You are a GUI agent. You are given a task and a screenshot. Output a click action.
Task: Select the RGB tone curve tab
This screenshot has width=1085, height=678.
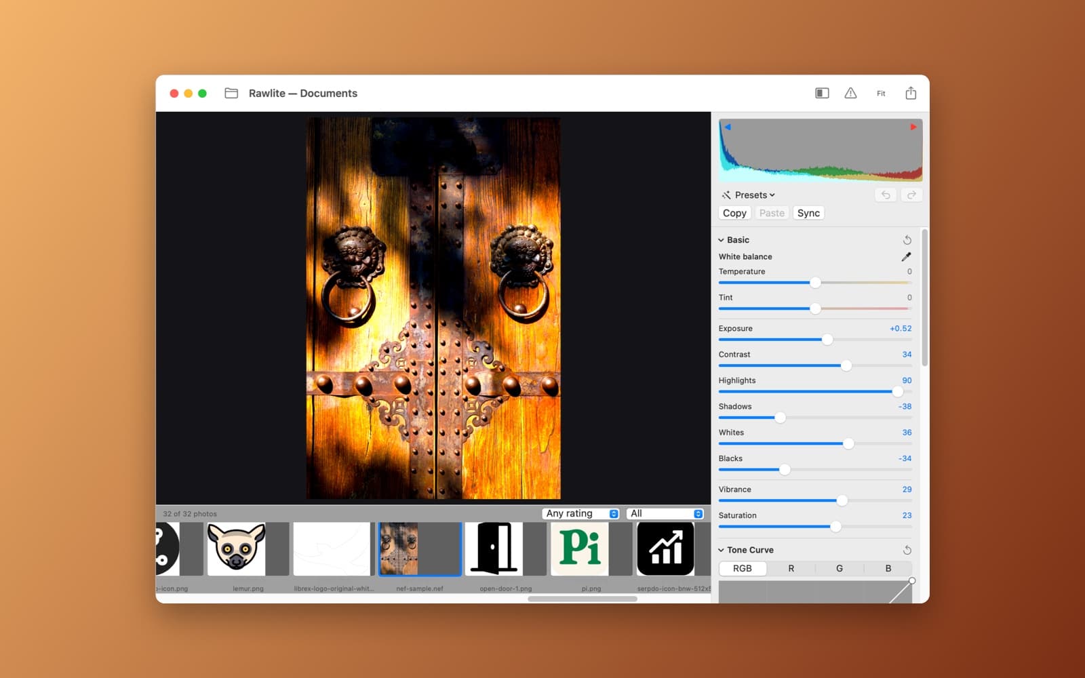pos(743,568)
